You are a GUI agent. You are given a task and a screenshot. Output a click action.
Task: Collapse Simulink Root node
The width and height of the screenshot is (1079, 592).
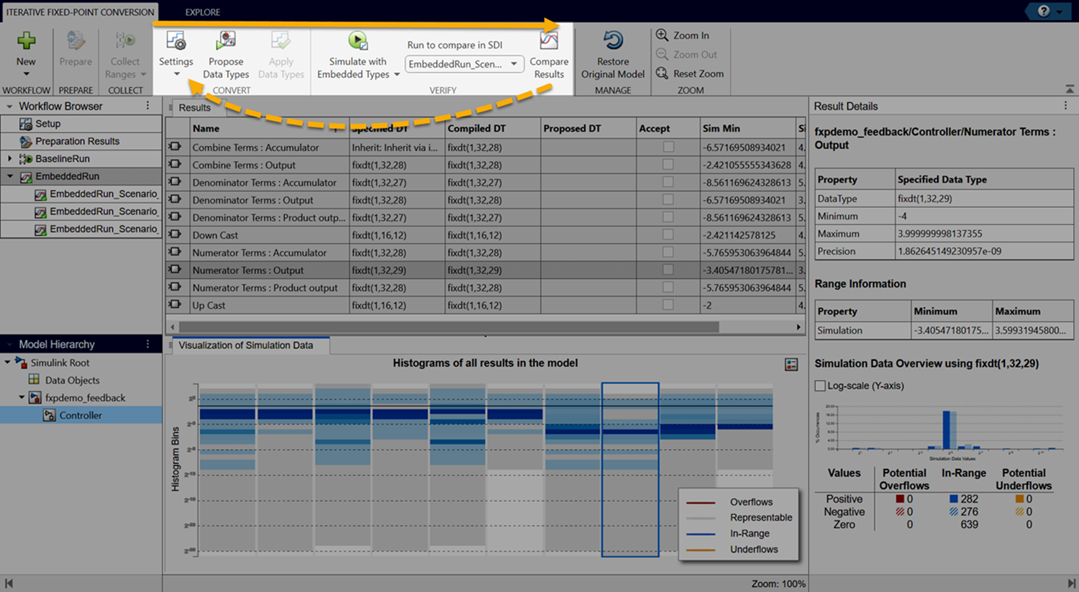click(8, 363)
